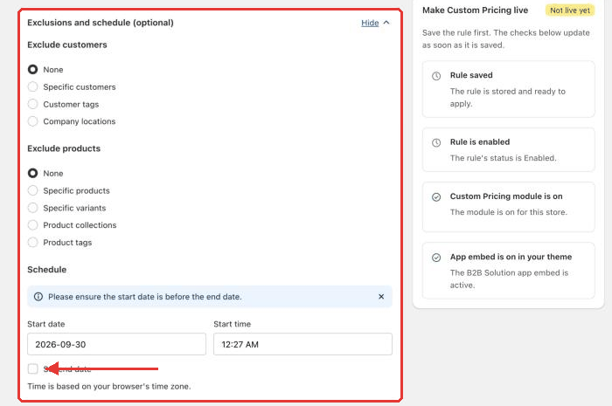Choose Product collections exclusion option
Screen dimensions: 612x406
pyautogui.click(x=33, y=224)
